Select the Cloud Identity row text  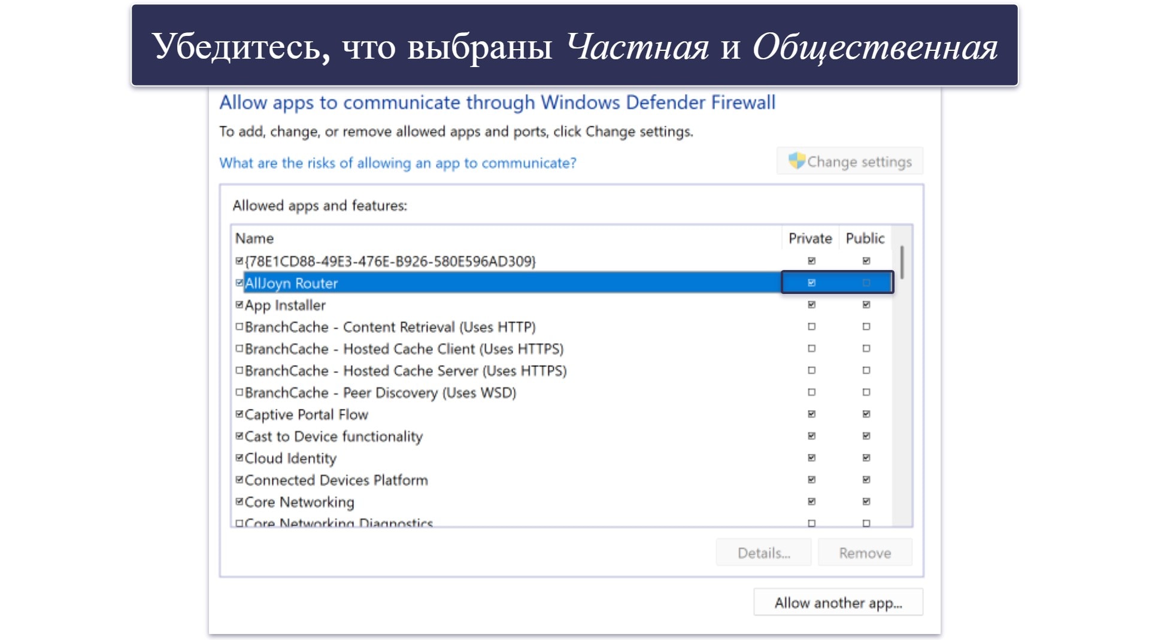click(x=290, y=459)
